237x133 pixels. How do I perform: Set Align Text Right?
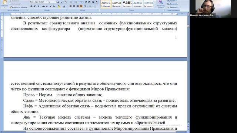tap(77, 6)
